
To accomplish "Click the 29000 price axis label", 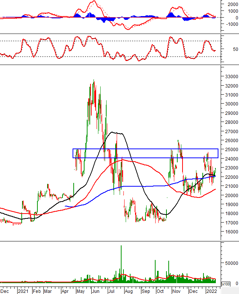I will (x=232, y=113).
